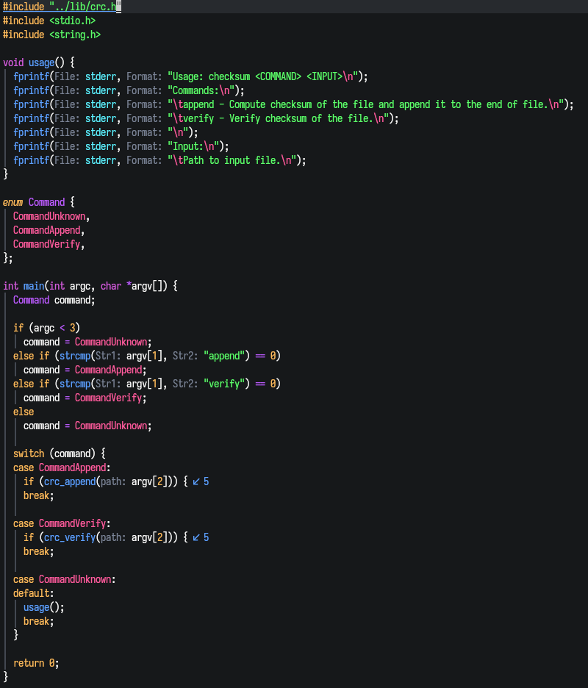Click the "\tverify - Verify checksum" string
This screenshot has height=688, width=588.
click(x=279, y=118)
